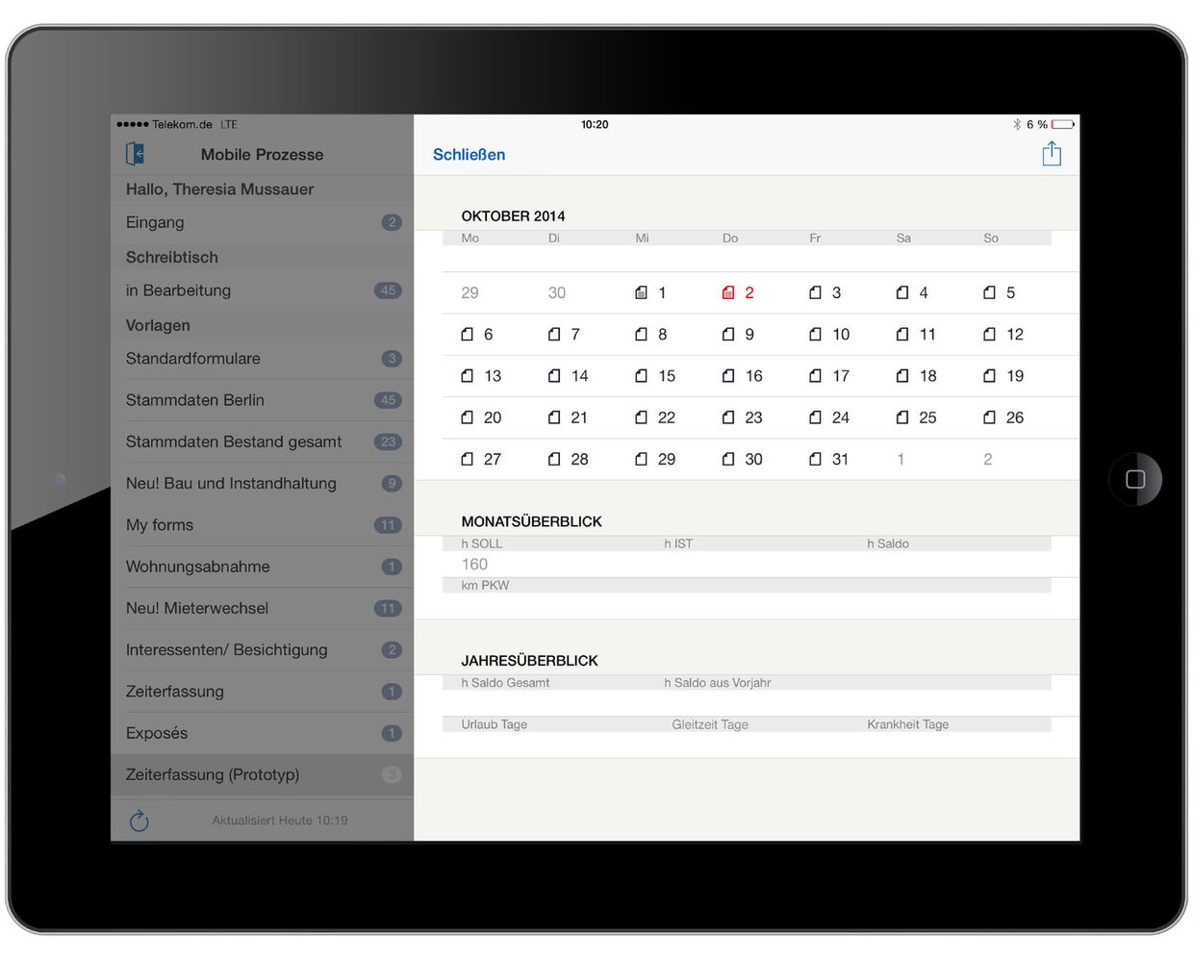Image resolution: width=1193 pixels, height=959 pixels.
Task: Open Standardformulare templates list
Action: (x=193, y=359)
